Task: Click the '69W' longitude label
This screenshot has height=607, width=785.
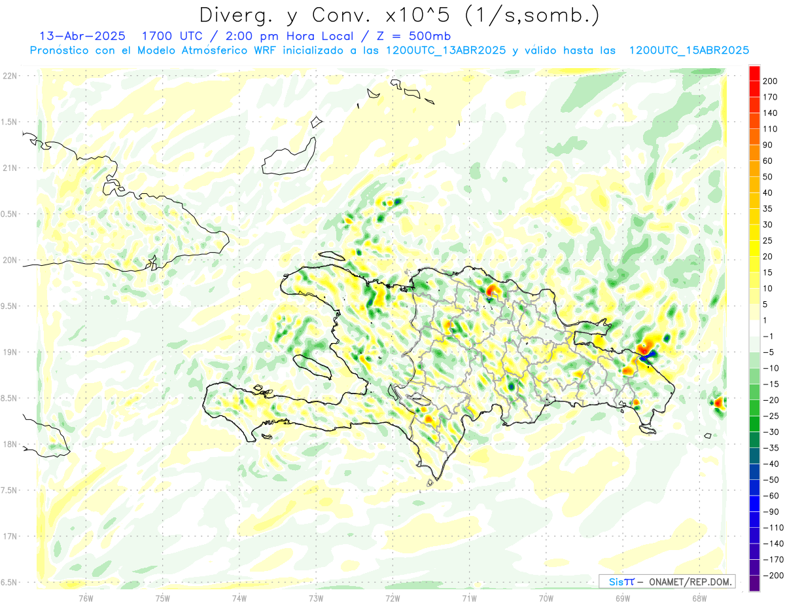Action: click(x=623, y=598)
